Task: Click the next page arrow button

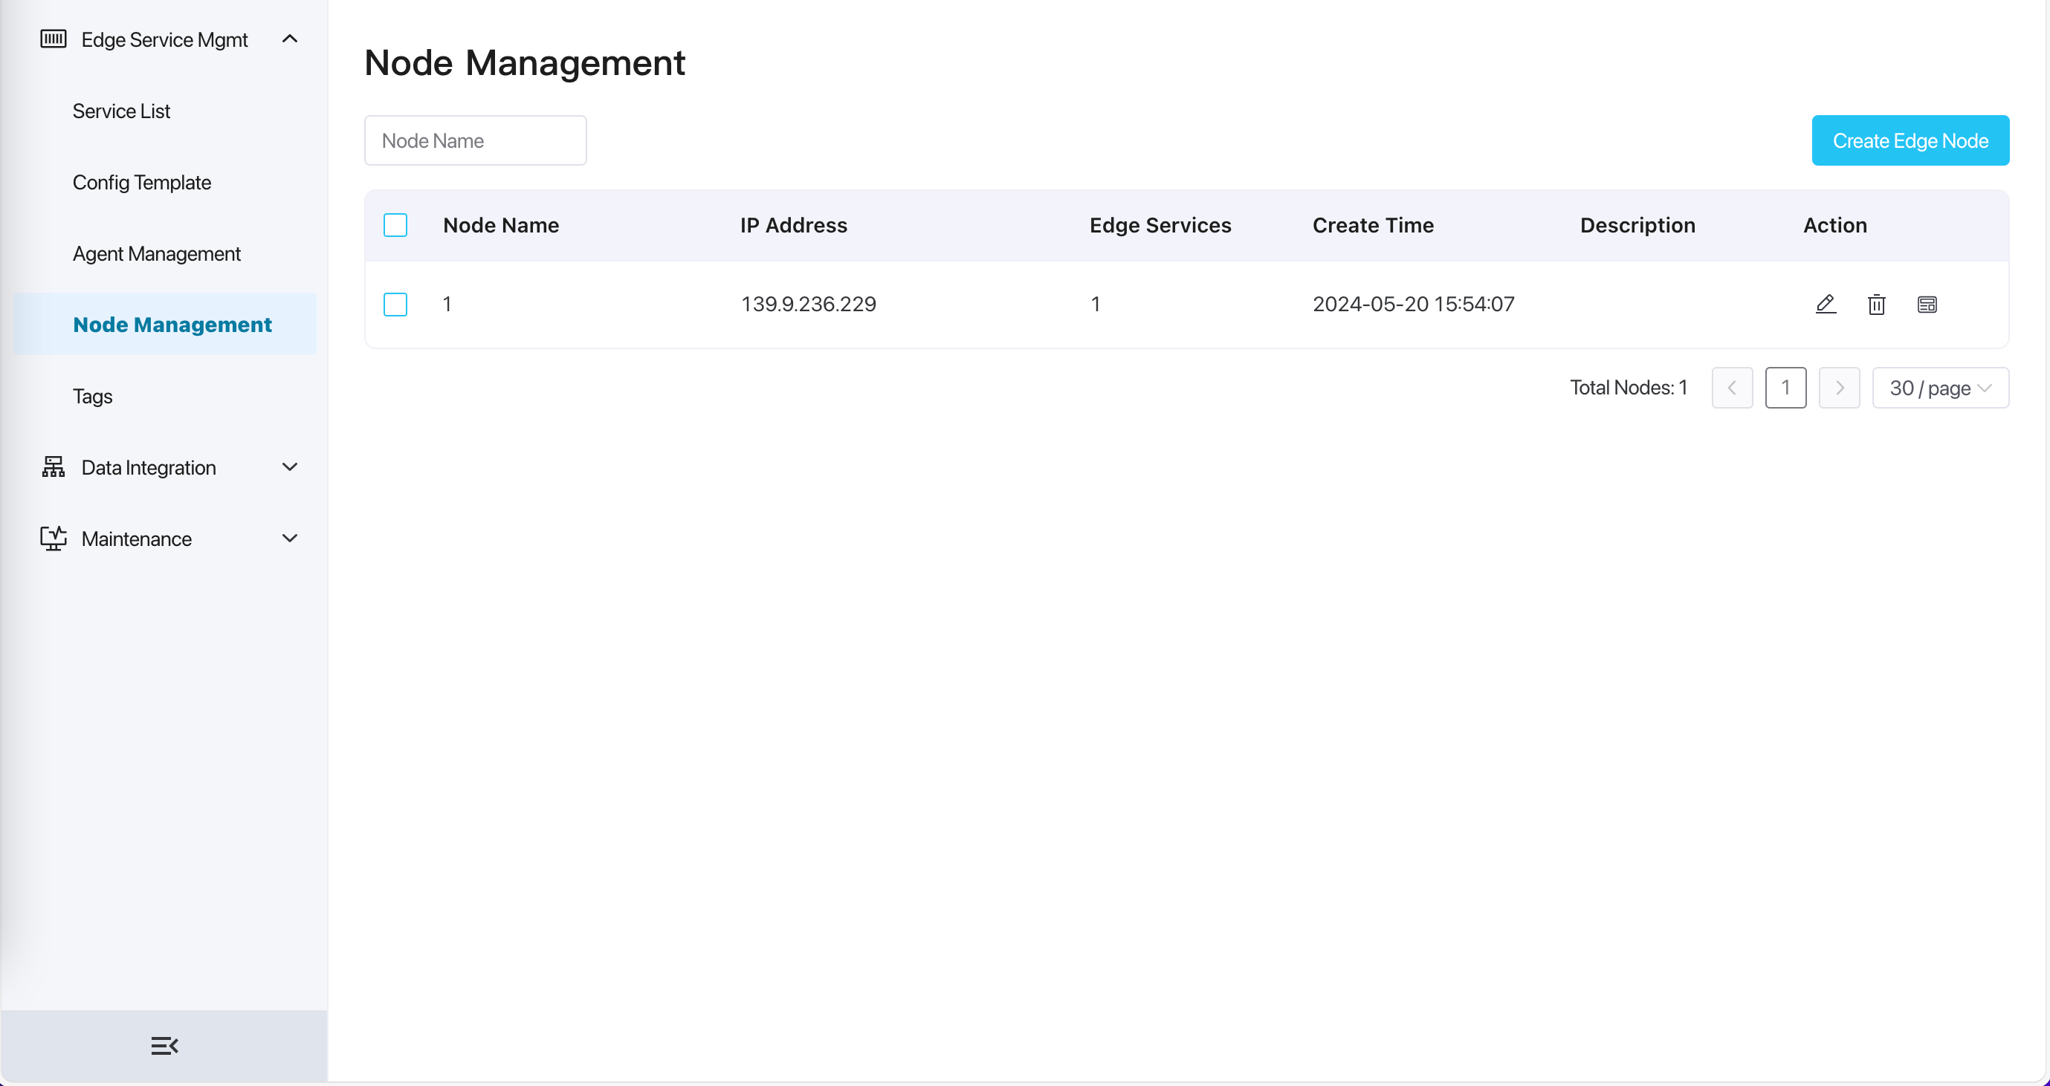Action: 1840,388
